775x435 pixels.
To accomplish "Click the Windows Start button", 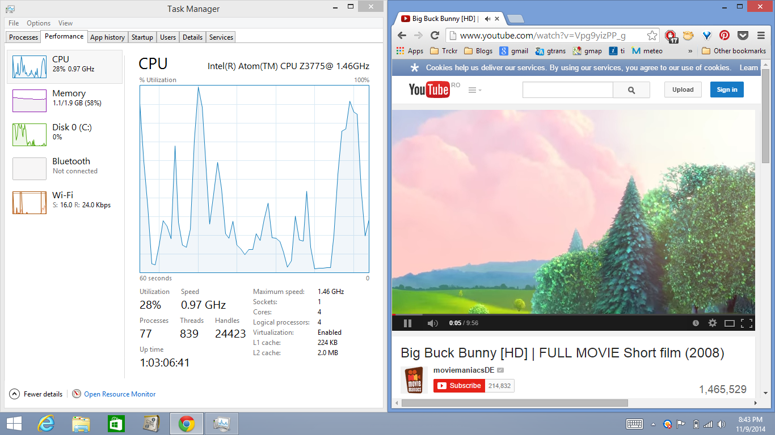I will pos(14,424).
